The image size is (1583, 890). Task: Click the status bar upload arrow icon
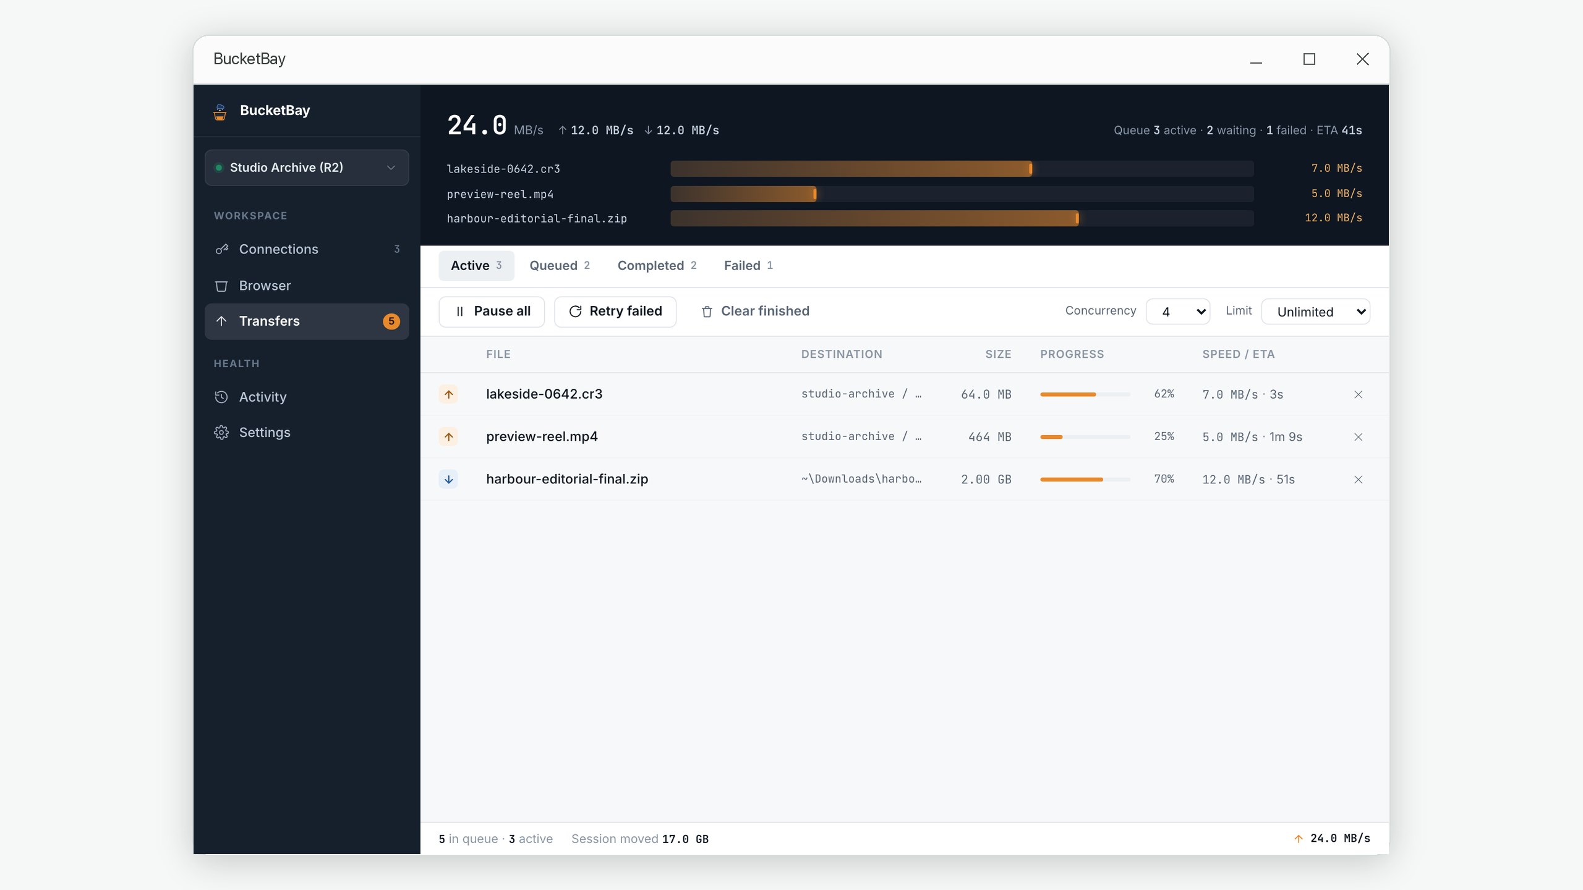[x=1299, y=839]
